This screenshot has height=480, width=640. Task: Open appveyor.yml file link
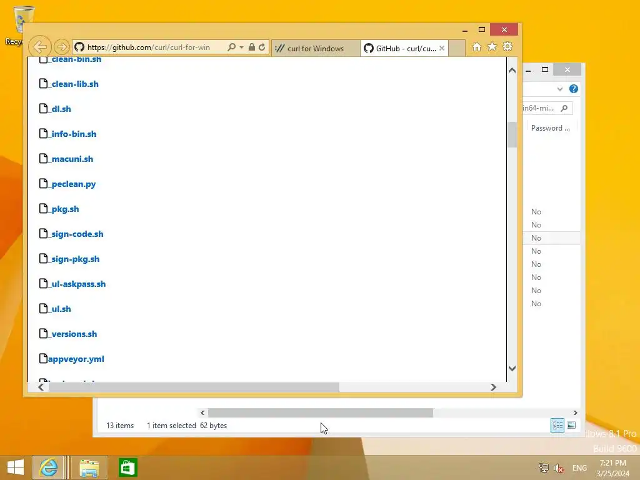click(76, 359)
